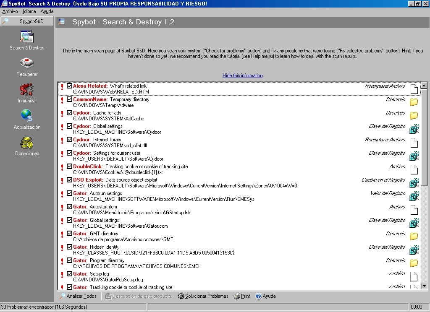This screenshot has height=312, width=430.
Task: Click the 00:00 timer in status bar
Action: pyautogui.click(x=416, y=307)
